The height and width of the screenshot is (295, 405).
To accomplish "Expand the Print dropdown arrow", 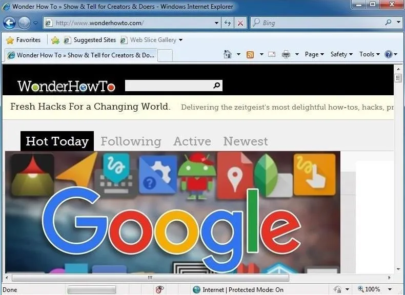I will click(297, 54).
